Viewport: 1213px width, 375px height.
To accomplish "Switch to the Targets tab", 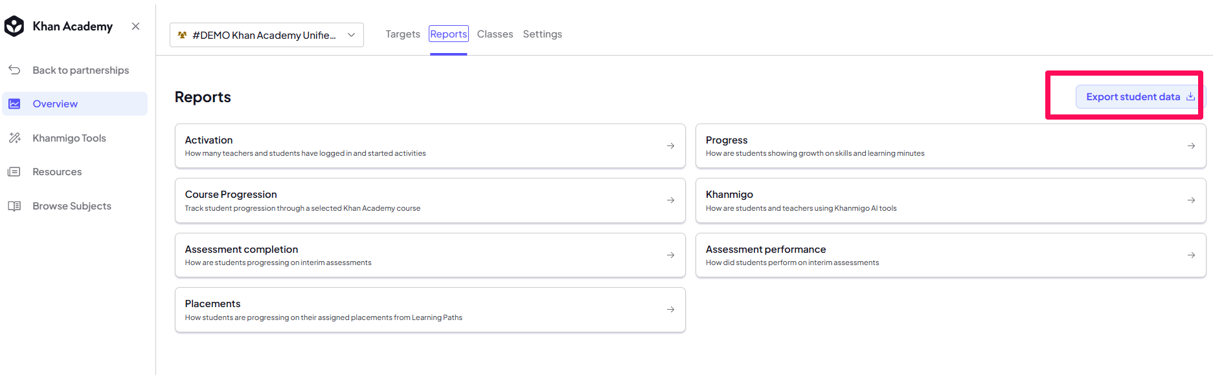I will tap(403, 34).
